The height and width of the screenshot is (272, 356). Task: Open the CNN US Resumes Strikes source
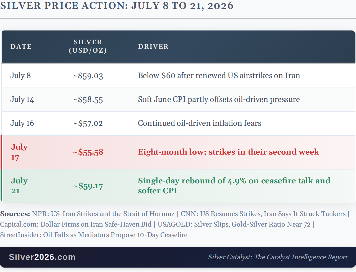pos(263,214)
